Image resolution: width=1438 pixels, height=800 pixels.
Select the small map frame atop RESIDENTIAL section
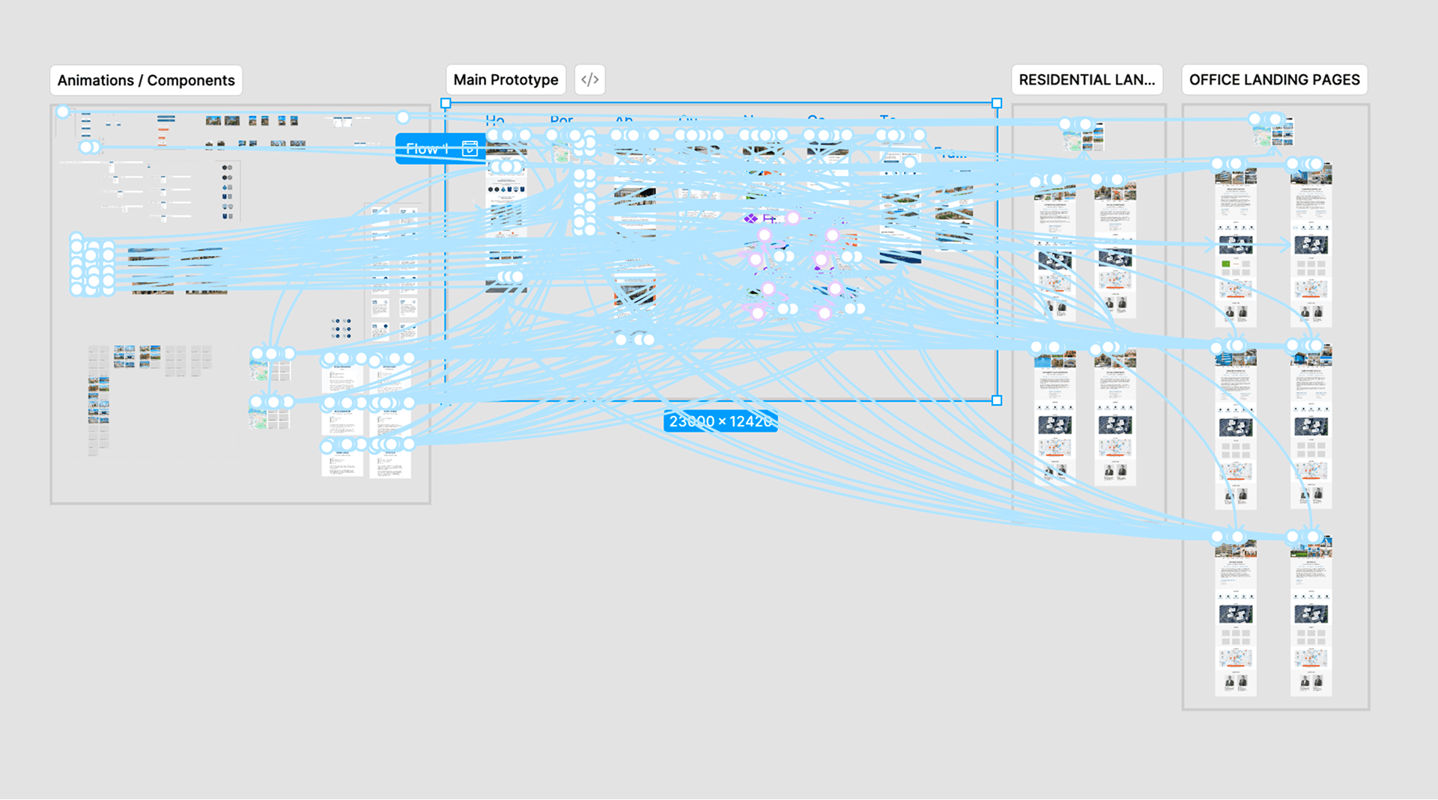(x=1083, y=136)
